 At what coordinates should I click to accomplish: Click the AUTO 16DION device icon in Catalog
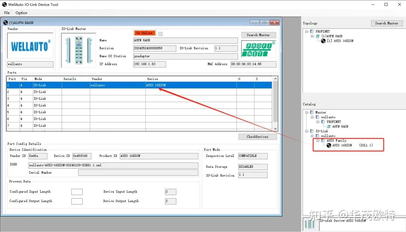pyautogui.click(x=329, y=145)
